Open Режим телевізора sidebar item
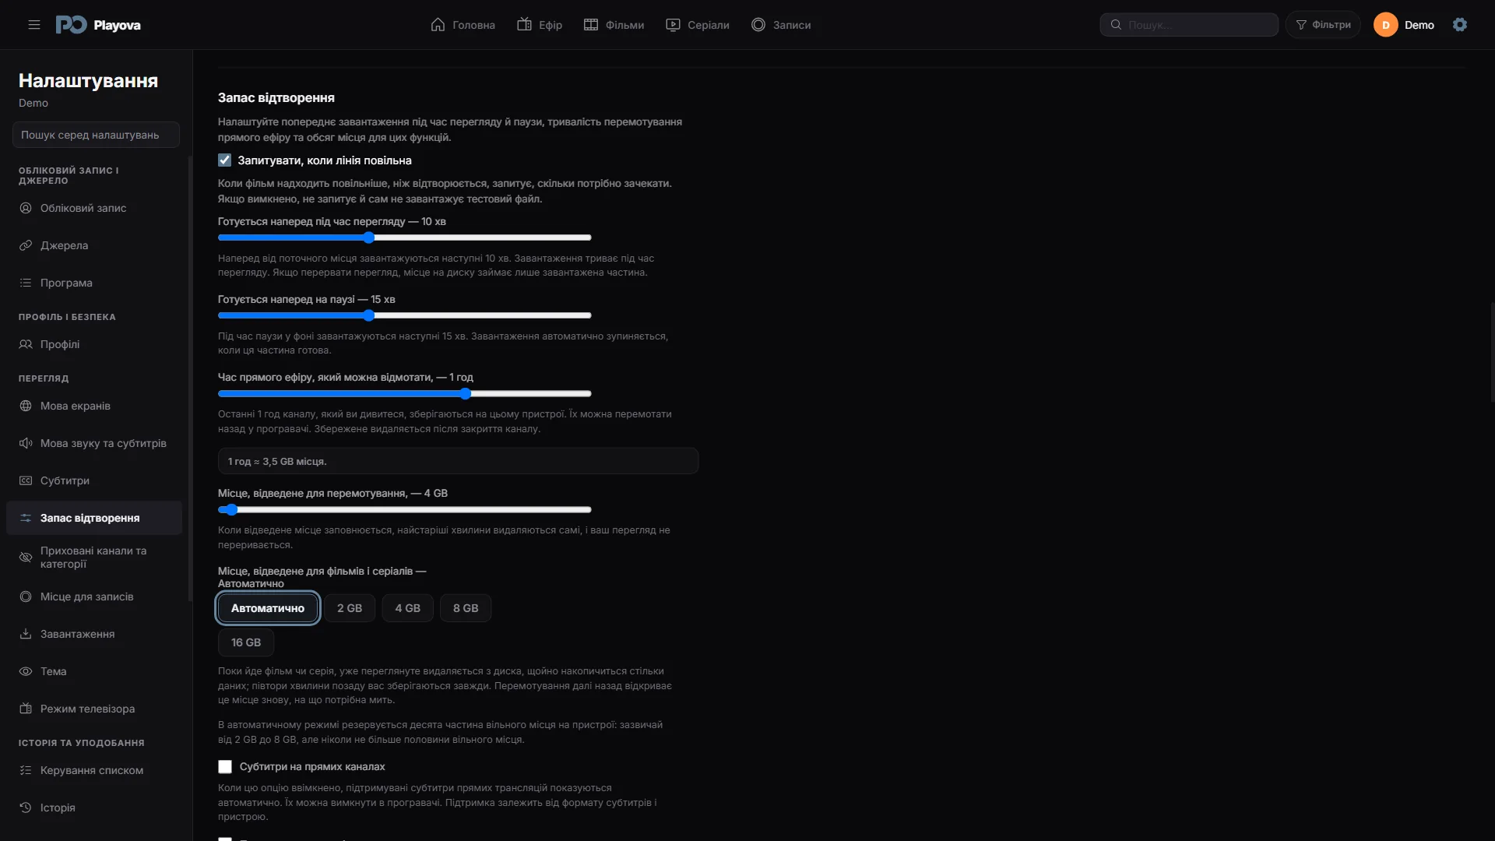This screenshot has width=1495, height=841. 94,709
